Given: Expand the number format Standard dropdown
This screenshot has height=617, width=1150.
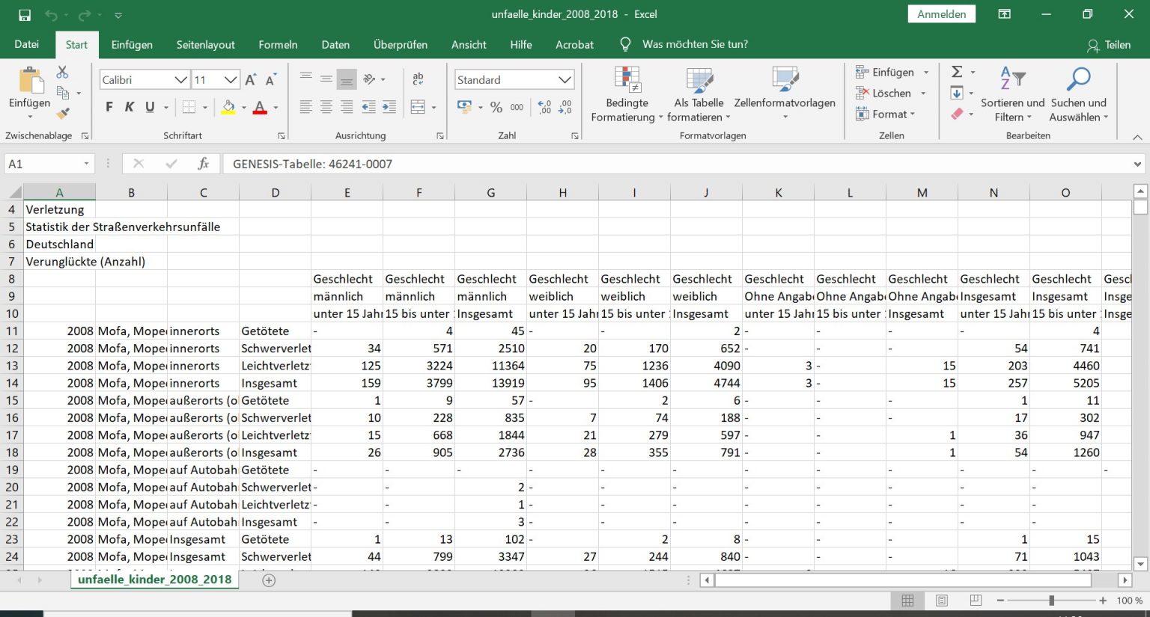Looking at the screenshot, I should [x=565, y=80].
